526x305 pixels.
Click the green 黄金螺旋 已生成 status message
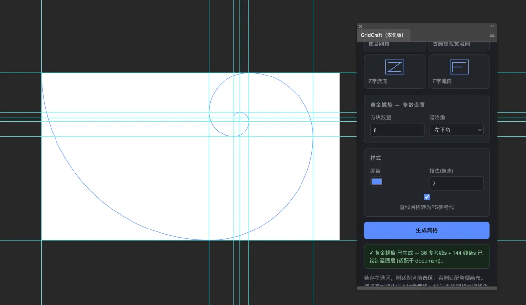click(x=427, y=257)
